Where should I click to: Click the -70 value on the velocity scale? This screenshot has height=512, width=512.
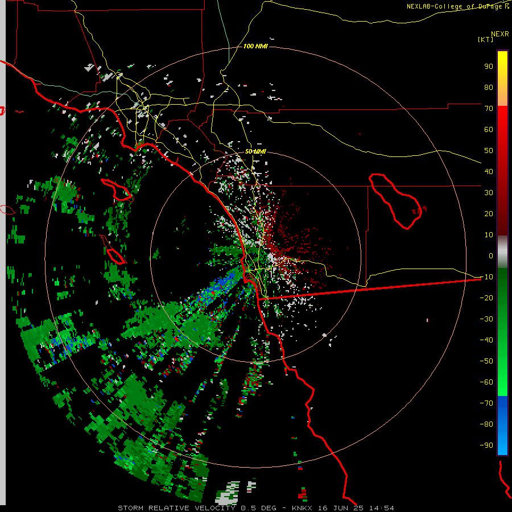pos(486,403)
